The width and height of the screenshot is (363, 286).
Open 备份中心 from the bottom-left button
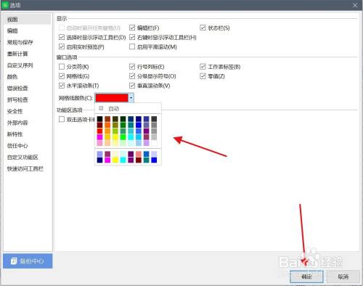coord(28,261)
